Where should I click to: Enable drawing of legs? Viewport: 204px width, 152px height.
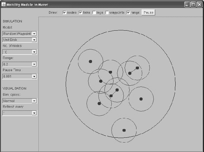point(94,12)
